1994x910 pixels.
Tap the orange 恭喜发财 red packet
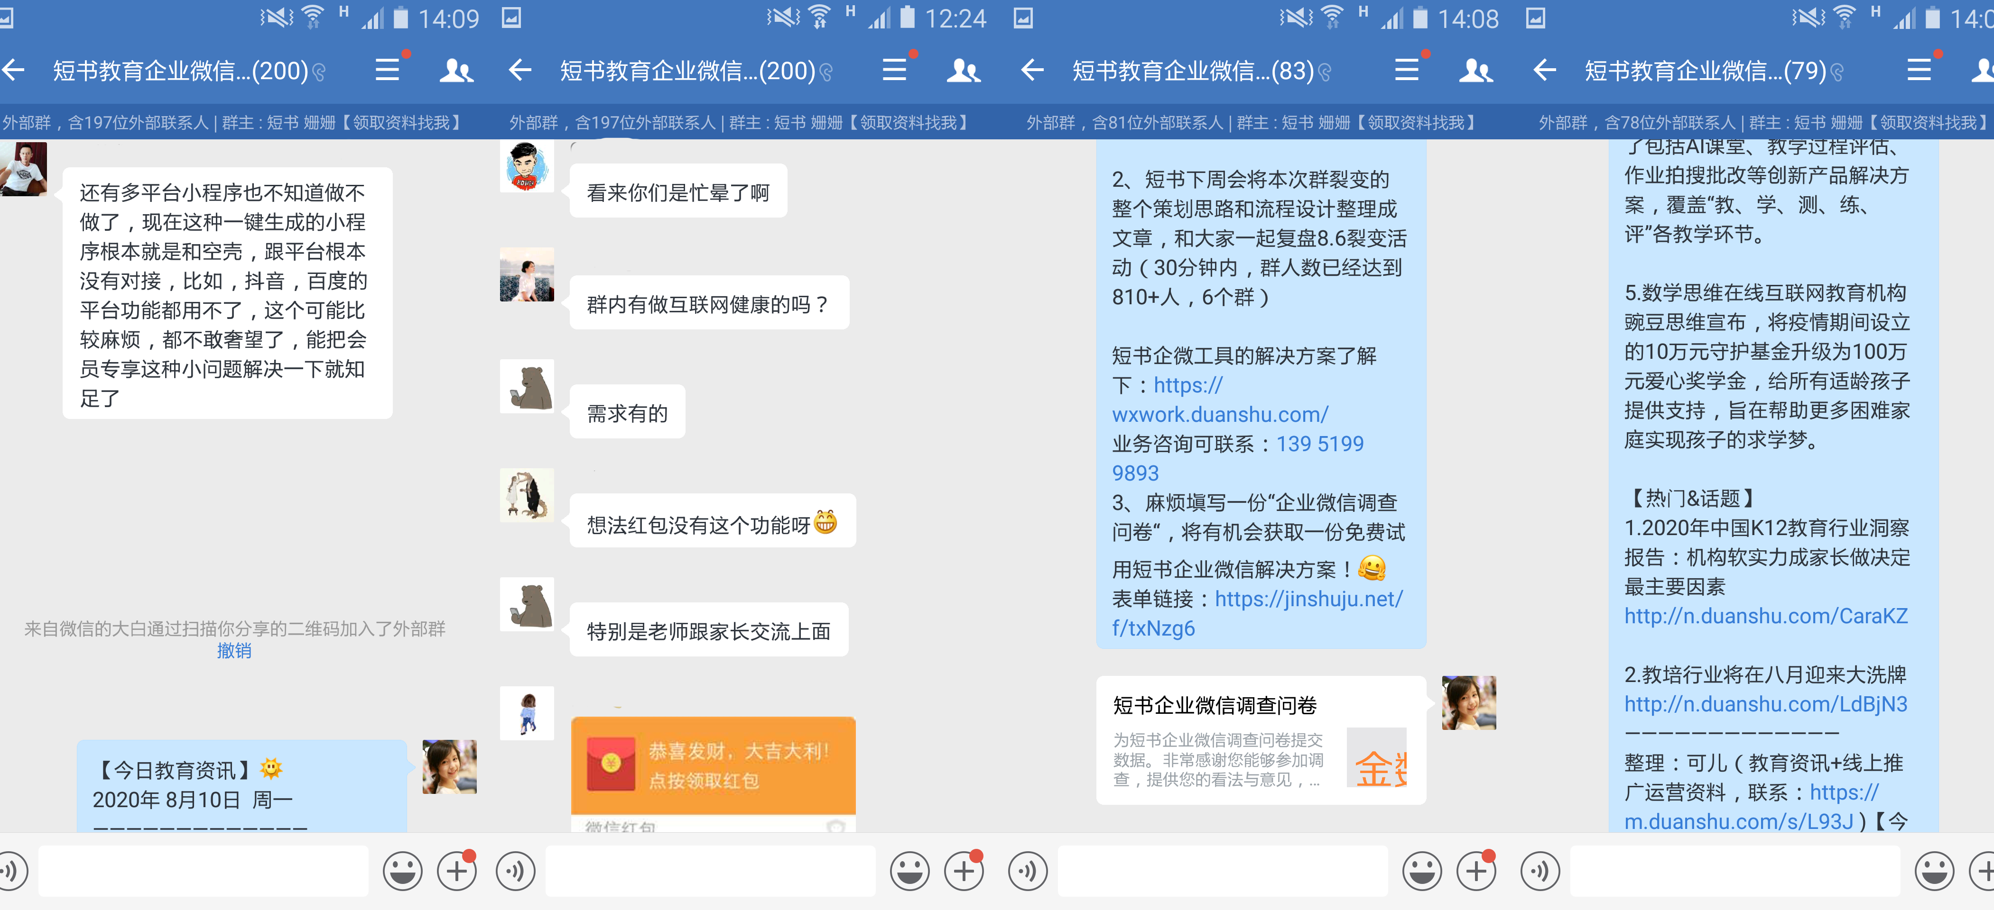pyautogui.click(x=713, y=765)
